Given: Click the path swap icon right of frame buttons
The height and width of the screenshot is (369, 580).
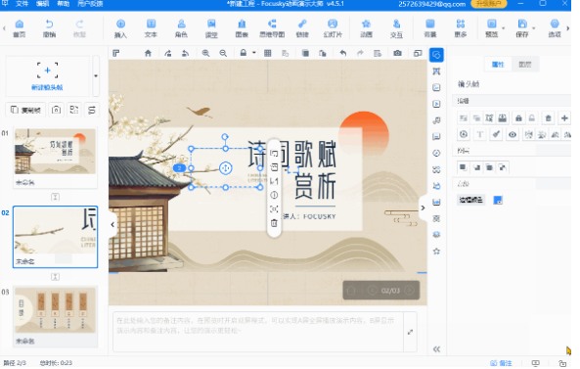Looking at the screenshot, I should 92,110.
